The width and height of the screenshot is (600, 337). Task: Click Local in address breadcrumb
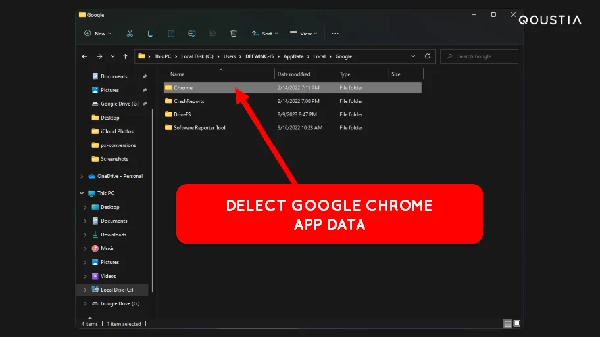[319, 56]
